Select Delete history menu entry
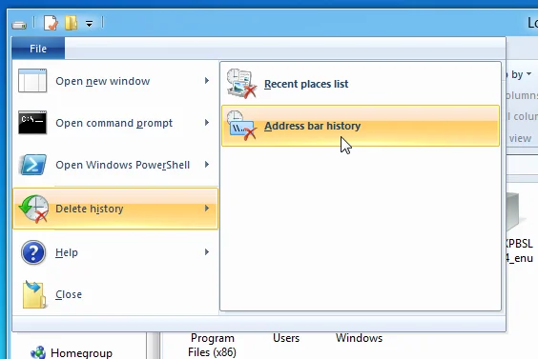The image size is (538, 359). [x=115, y=209]
